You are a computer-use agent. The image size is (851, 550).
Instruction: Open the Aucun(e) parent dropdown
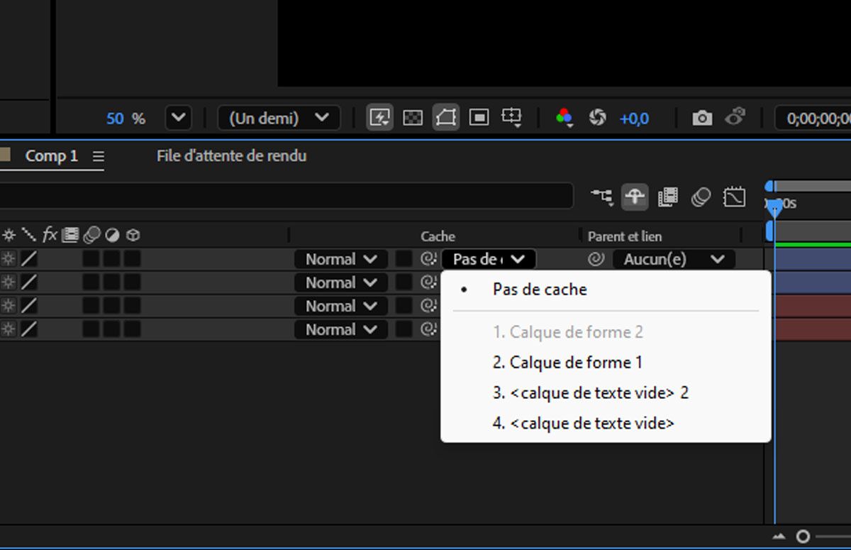(x=674, y=259)
